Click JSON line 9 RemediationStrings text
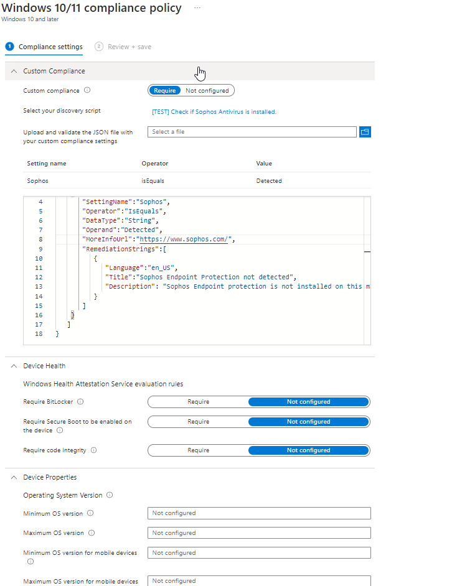This screenshot has height=586, width=457. pyautogui.click(x=124, y=249)
